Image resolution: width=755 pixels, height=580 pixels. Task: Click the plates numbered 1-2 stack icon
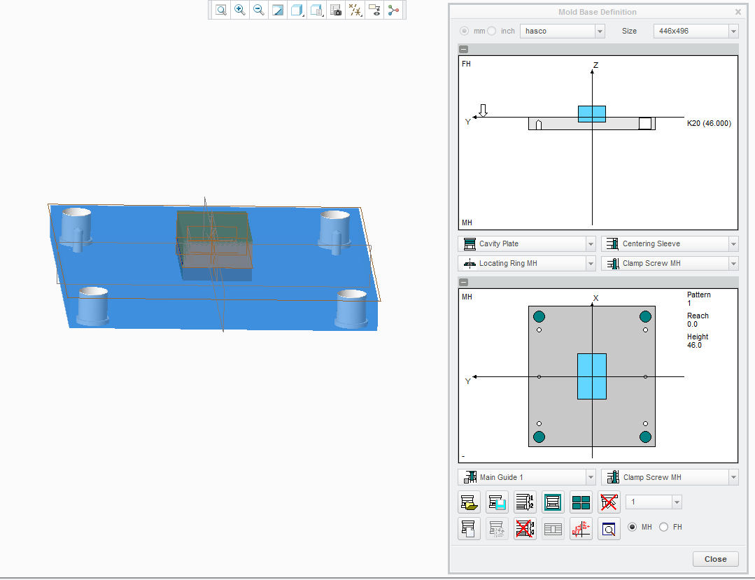point(525,502)
